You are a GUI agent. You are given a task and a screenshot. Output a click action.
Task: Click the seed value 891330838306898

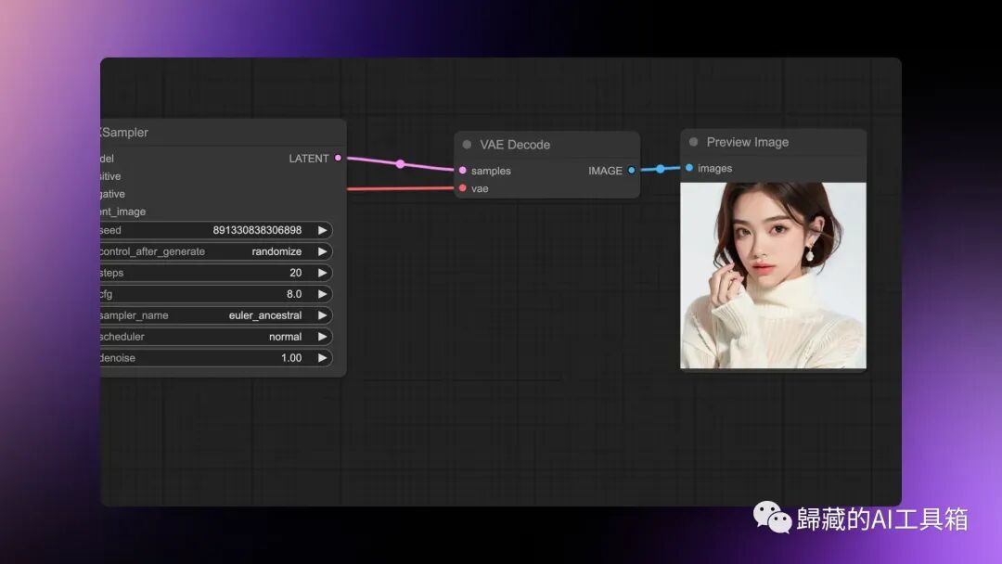[257, 230]
